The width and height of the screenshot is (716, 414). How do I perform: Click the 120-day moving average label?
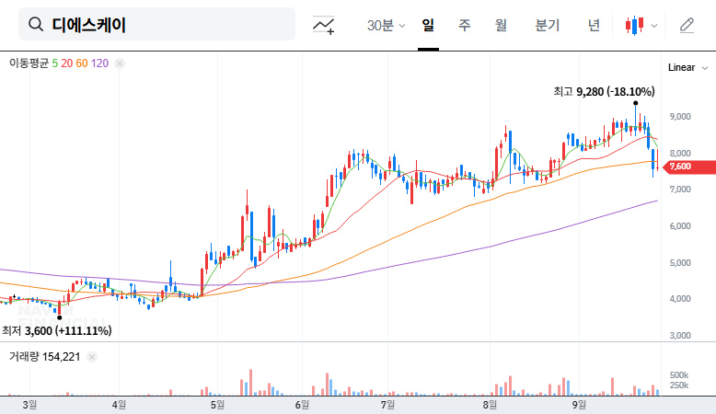click(99, 63)
